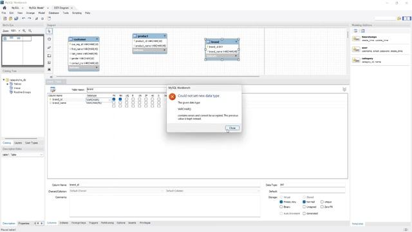The width and height of the screenshot is (412, 232).
Task: Click the table editor icon beside Table Name
Action: [x=53, y=90]
